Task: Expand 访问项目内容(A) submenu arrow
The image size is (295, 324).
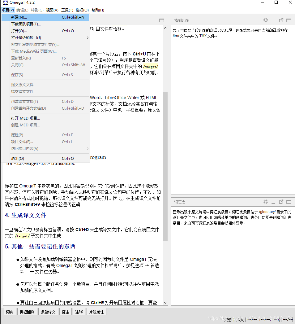Action: 88,149
